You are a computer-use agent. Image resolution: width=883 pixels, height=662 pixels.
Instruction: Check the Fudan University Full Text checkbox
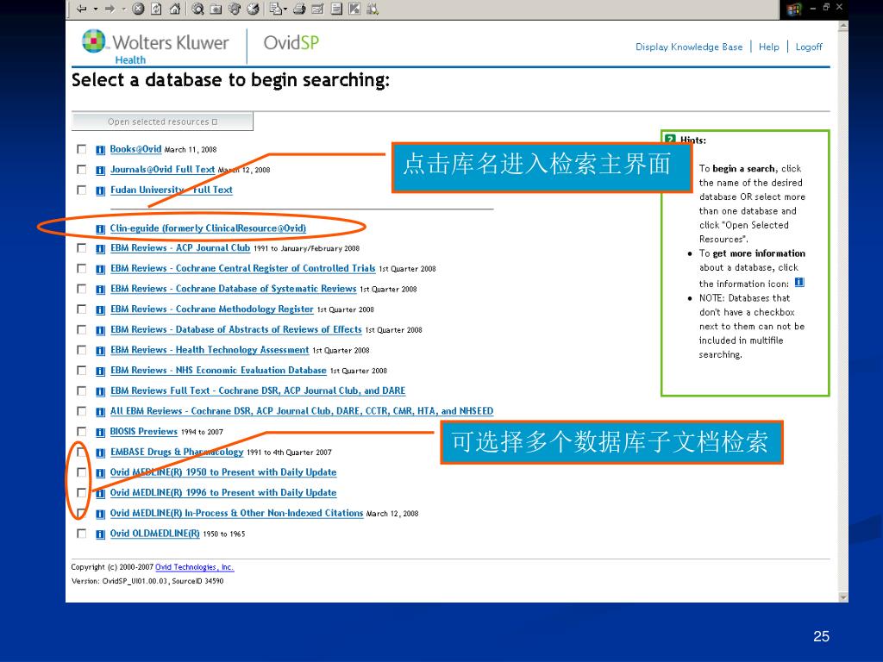coord(82,190)
